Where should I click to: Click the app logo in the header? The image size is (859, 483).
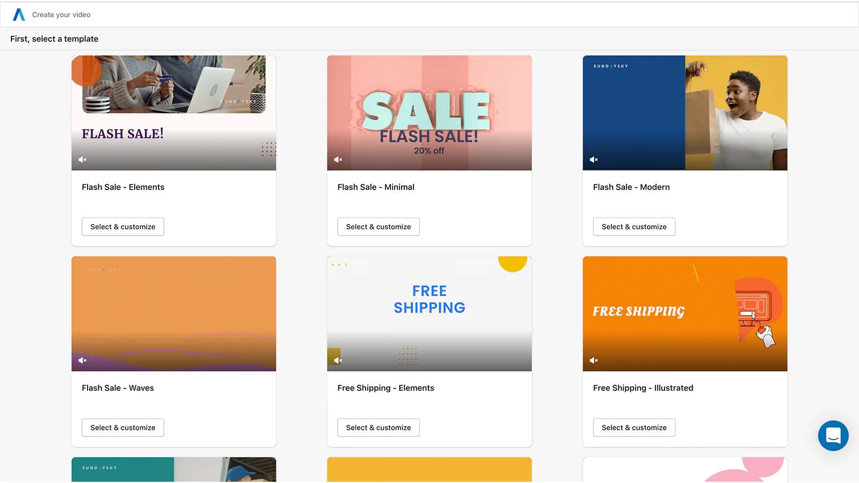pyautogui.click(x=19, y=14)
